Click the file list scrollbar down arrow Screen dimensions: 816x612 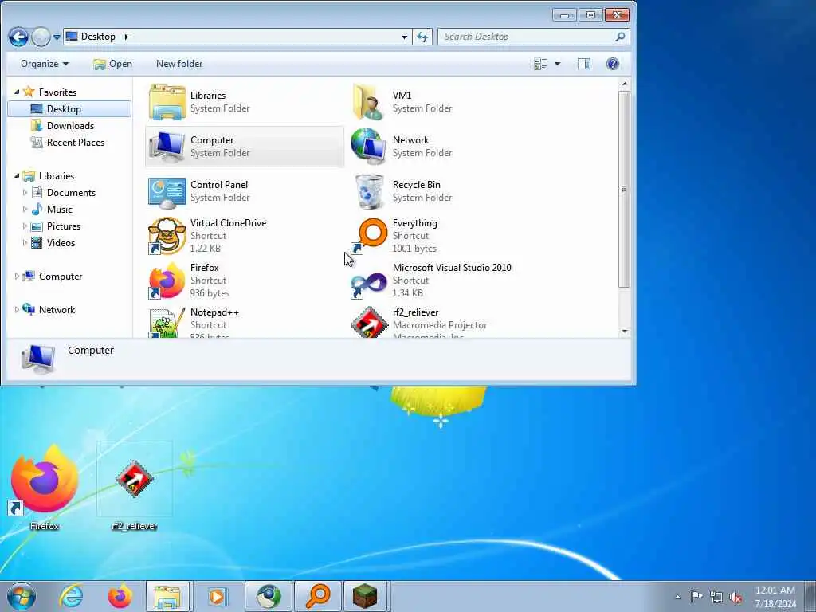coord(625,331)
